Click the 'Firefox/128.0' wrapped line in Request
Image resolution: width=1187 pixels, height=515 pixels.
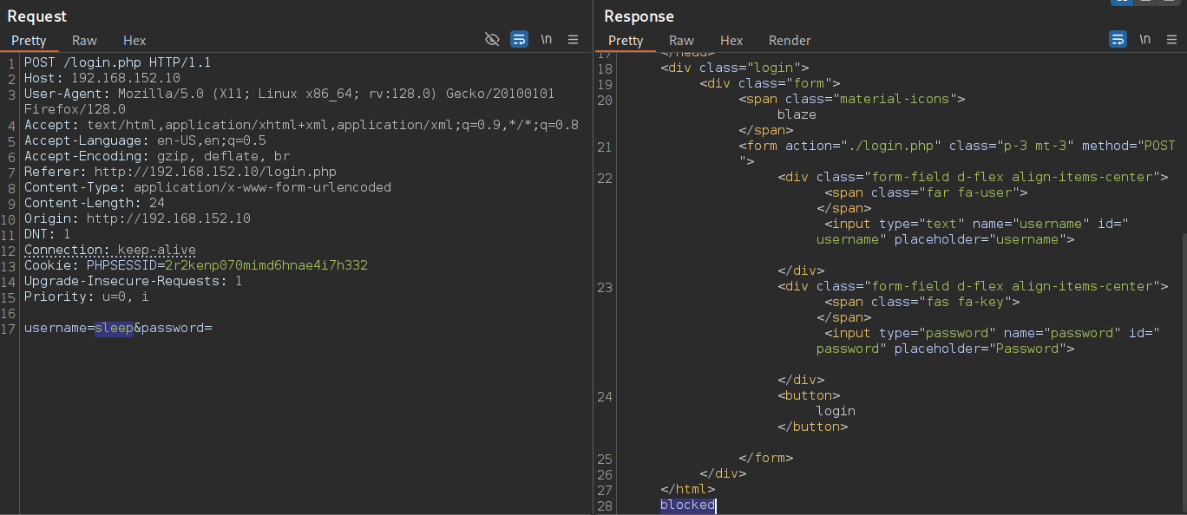(75, 109)
